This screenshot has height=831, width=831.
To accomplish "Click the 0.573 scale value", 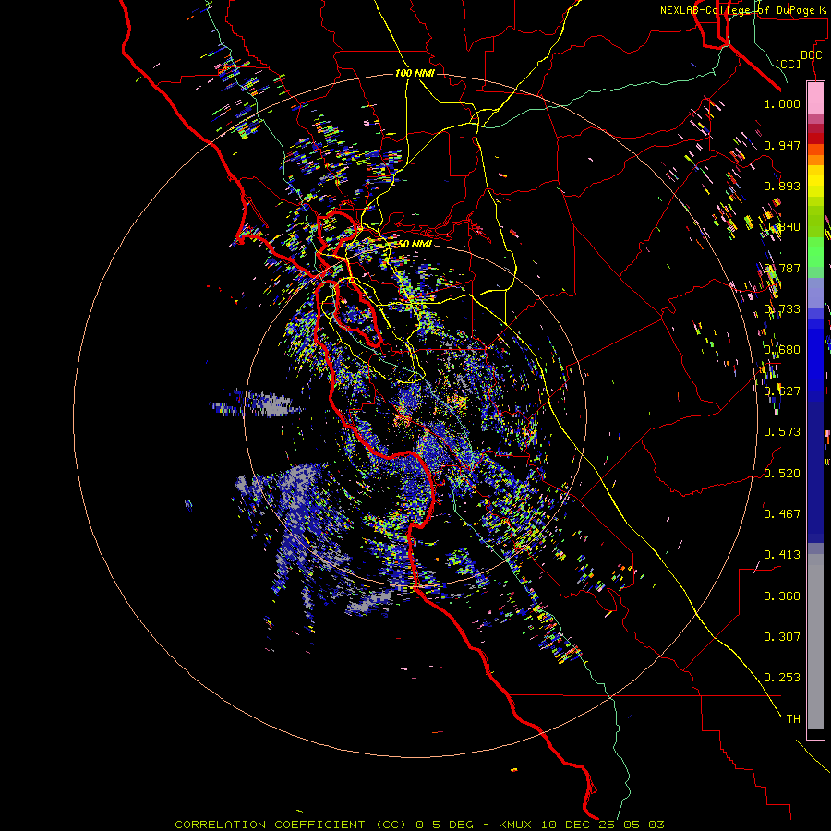I will click(782, 432).
